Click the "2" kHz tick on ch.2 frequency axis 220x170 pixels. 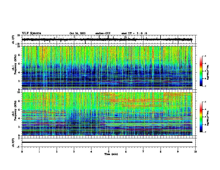(19, 127)
